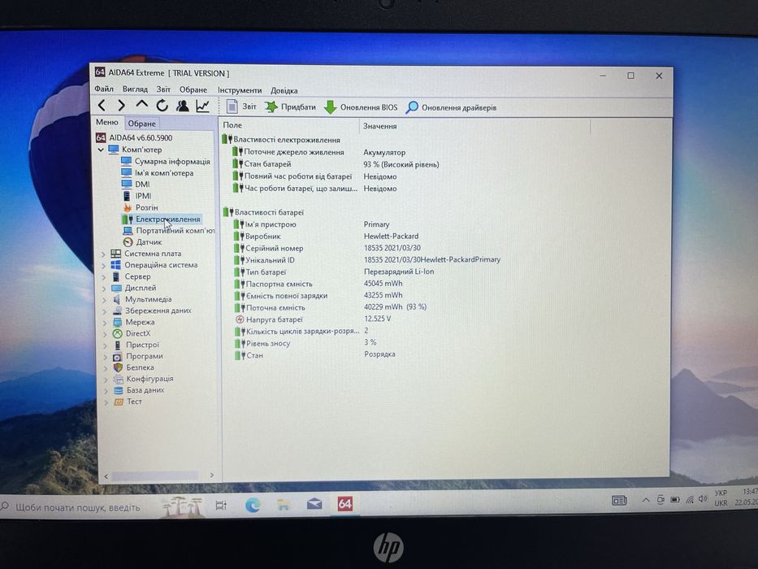This screenshot has width=758, height=569.
Task: Click the Тест tree icon
Action: coord(119,402)
